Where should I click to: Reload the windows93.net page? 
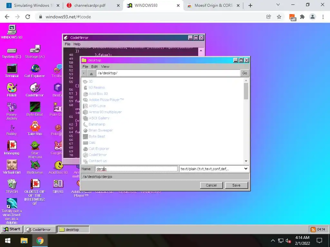(28, 17)
